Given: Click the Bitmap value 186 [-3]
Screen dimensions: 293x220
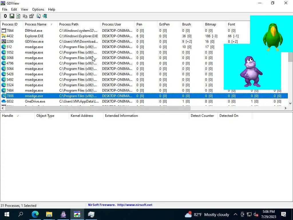Looking at the screenshot, I should (x=211, y=36).
